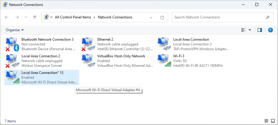Open the Organise dropdown menu

(x=15, y=30)
